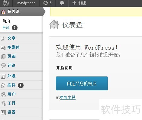Select 仪表盘 in the sidebar menu
The height and width of the screenshot is (120, 142).
(x=21, y=12)
